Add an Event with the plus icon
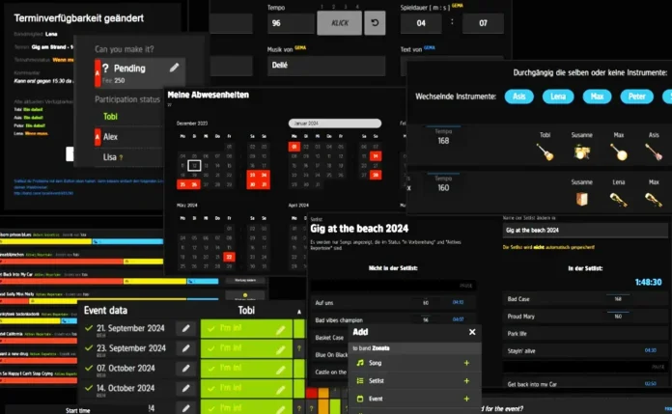Screen dimensions: 672x414 [466, 399]
